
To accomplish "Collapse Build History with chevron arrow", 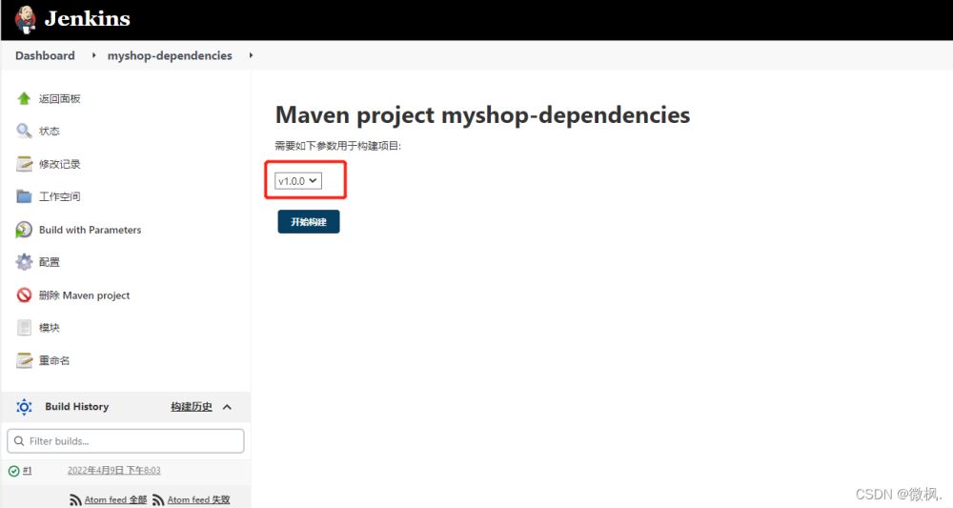I will coord(228,407).
